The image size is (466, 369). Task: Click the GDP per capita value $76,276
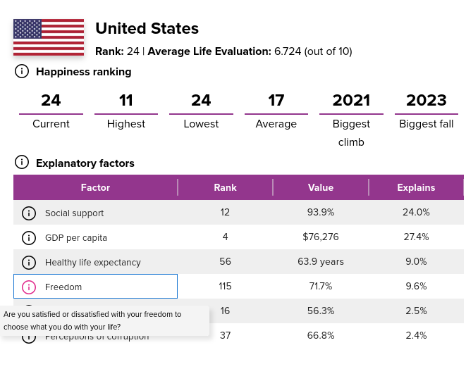[321, 237]
